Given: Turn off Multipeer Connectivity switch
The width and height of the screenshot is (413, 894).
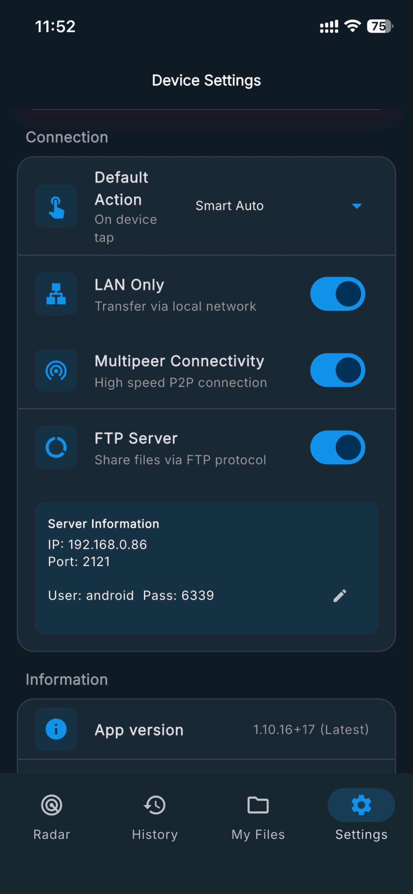Looking at the screenshot, I should pos(337,370).
